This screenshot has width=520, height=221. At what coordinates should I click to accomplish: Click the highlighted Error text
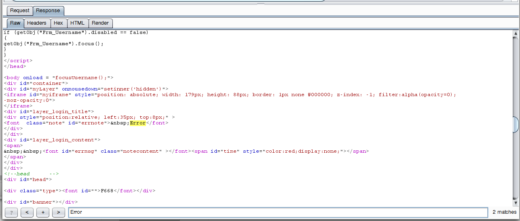pyautogui.click(x=138, y=123)
